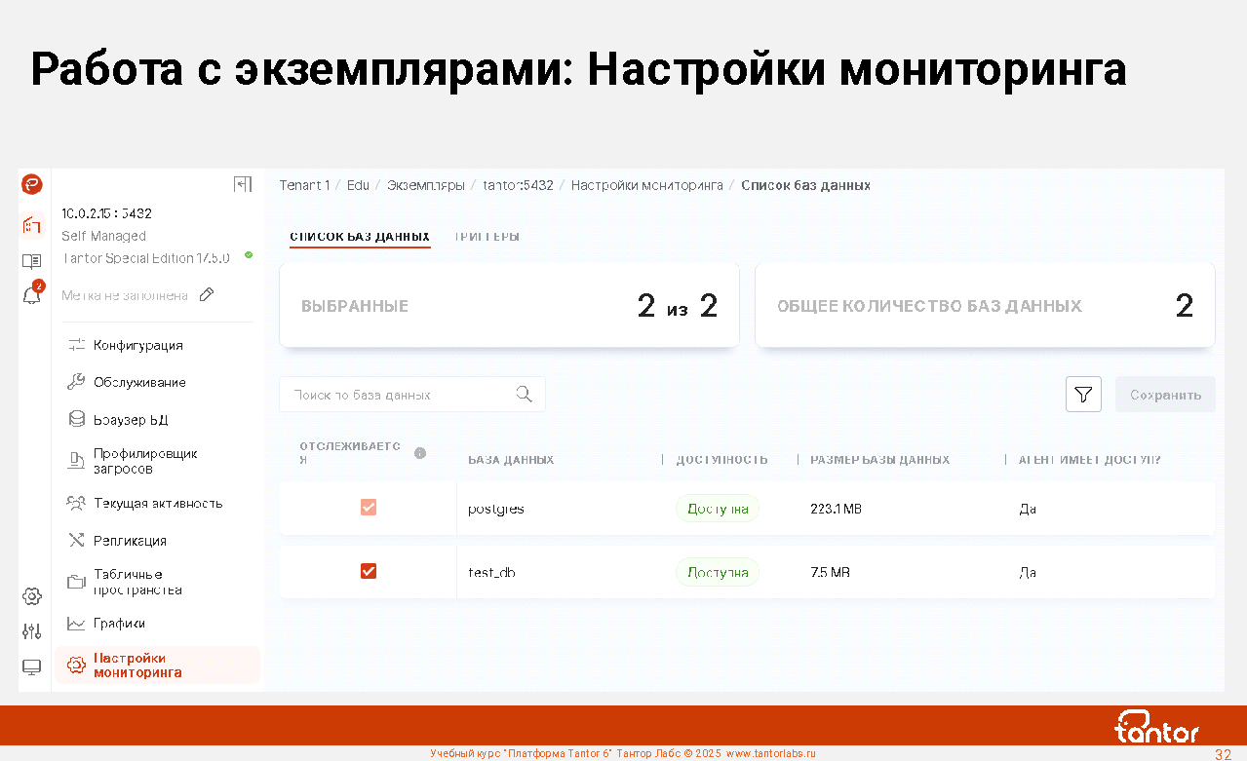This screenshot has width=1247, height=761.
Task: Open the monitor icon at bottom of rail
Action: pos(32,667)
